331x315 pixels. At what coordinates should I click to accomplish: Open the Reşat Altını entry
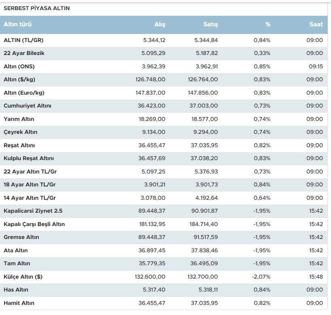point(164,145)
